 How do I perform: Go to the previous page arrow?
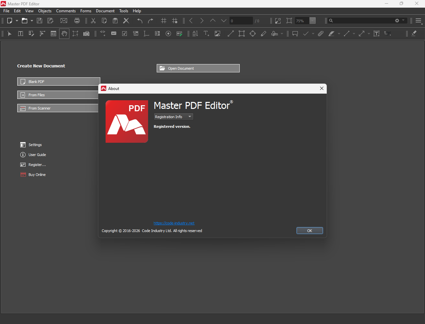213,21
